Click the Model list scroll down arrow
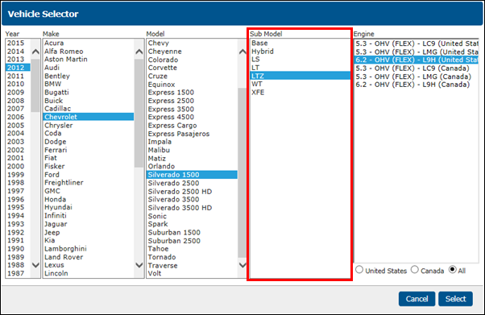Image resolution: width=485 pixels, height=315 pixels. tap(242, 265)
